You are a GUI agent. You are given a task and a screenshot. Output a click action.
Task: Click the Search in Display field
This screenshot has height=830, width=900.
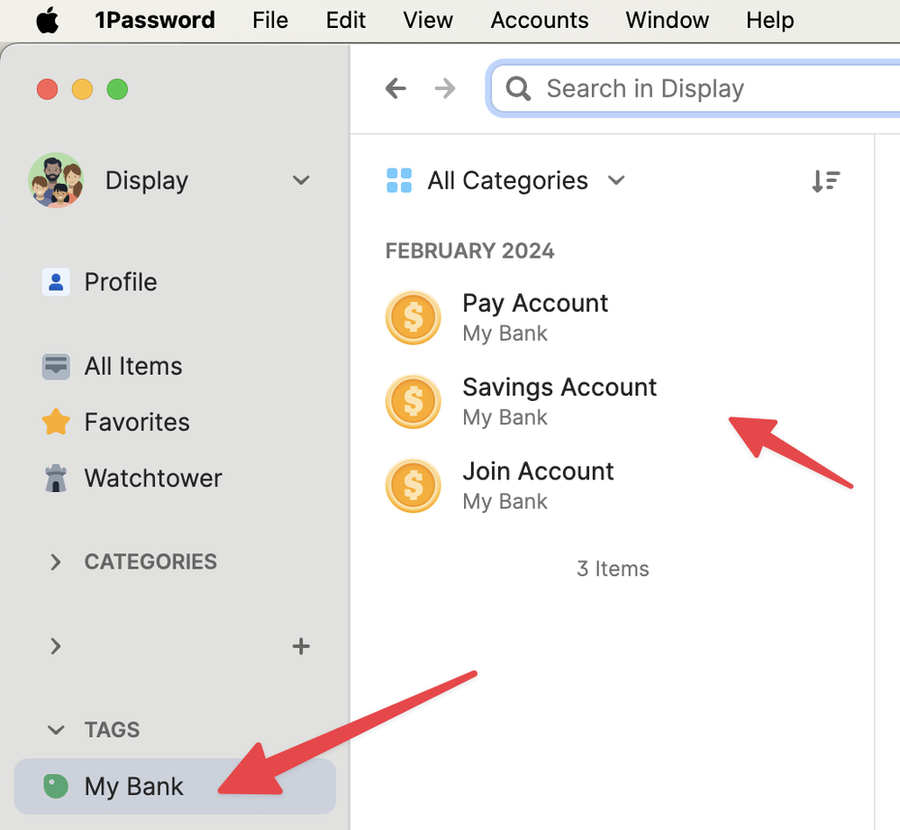[x=695, y=88]
